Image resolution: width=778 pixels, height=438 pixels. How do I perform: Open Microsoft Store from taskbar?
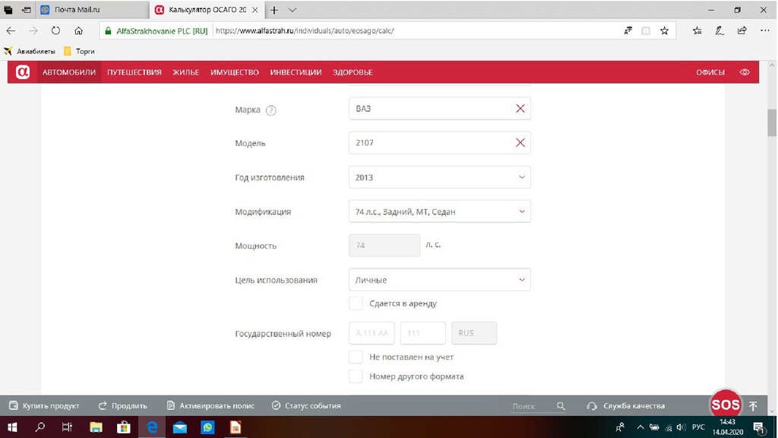(124, 427)
